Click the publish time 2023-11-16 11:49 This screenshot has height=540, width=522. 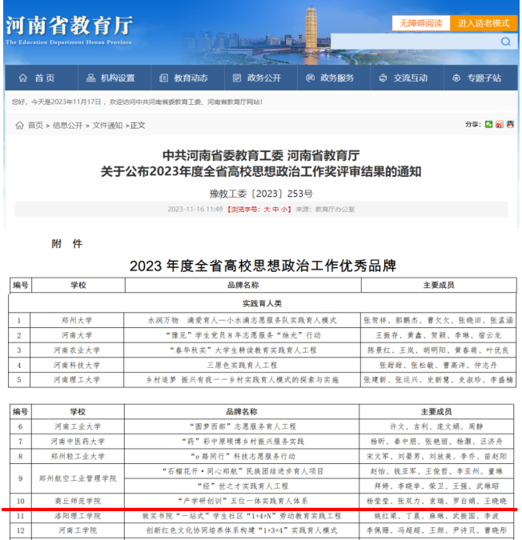[x=195, y=210]
